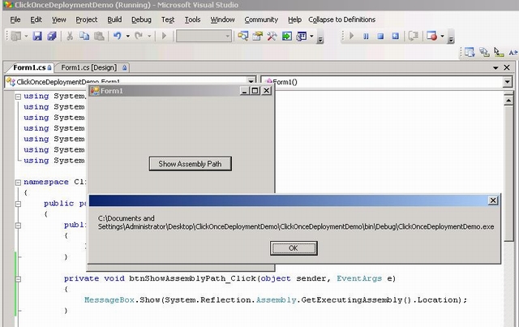Expand the Other Windows dropdown arrow
519x327 pixels.
click(x=311, y=37)
